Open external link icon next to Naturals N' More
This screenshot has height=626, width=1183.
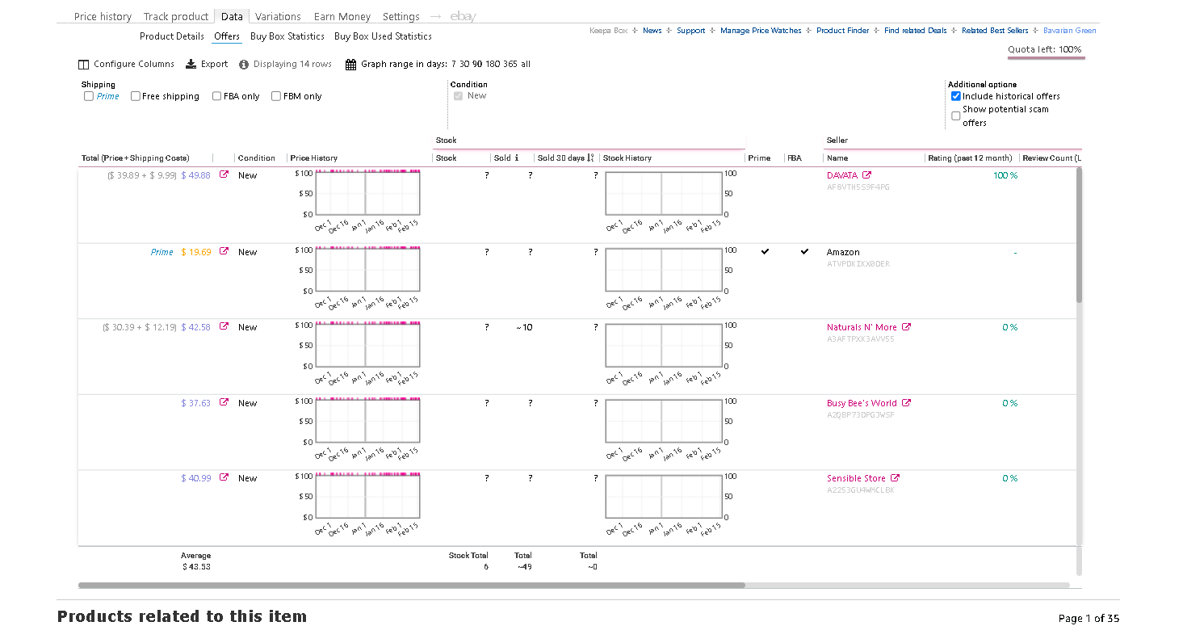pyautogui.click(x=906, y=327)
